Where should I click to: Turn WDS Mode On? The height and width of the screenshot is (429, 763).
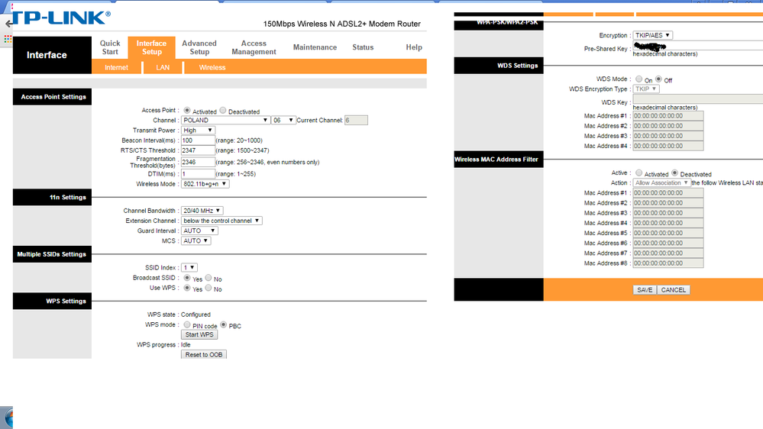point(639,79)
